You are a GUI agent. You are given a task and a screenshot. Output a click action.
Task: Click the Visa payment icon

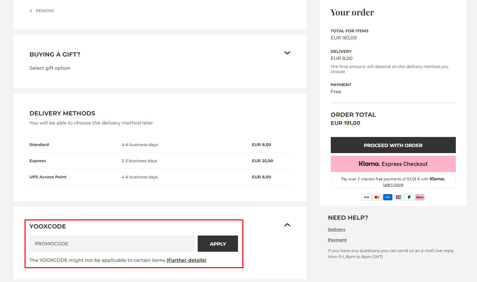(x=366, y=197)
